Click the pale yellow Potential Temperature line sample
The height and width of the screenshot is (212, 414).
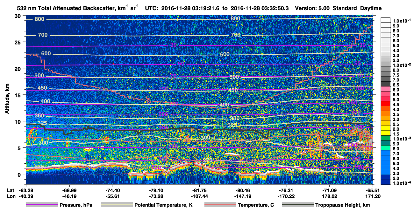pyautogui.click(x=117, y=205)
